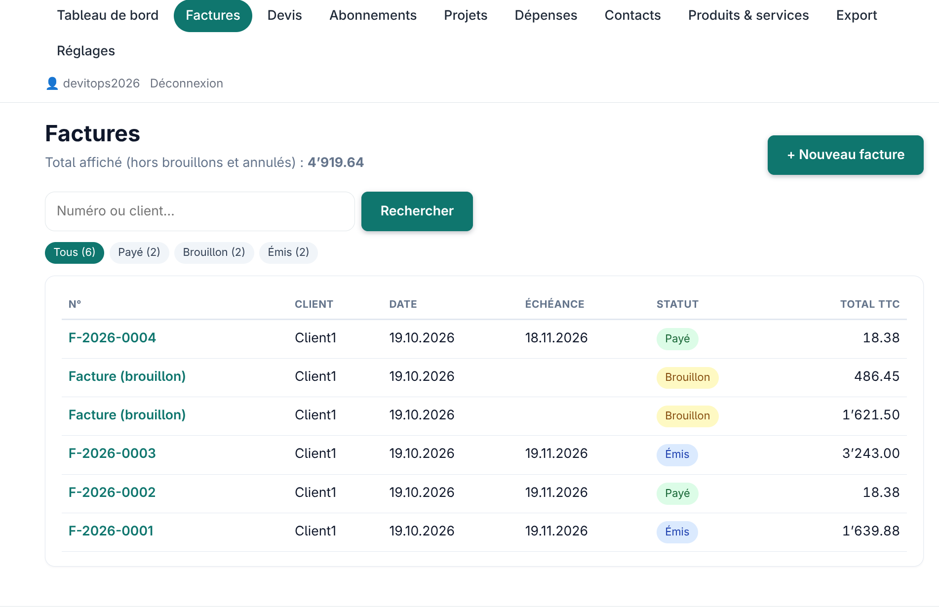The image size is (939, 614).
Task: Click the user profile icon beside devitops2026
Action: [52, 83]
